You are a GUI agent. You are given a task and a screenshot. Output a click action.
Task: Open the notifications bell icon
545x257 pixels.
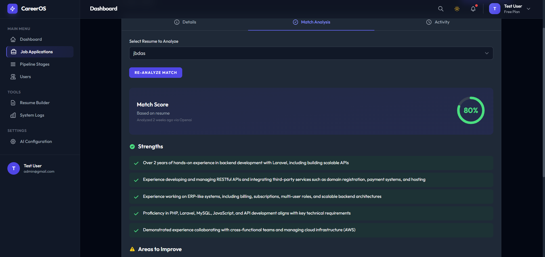tap(473, 9)
